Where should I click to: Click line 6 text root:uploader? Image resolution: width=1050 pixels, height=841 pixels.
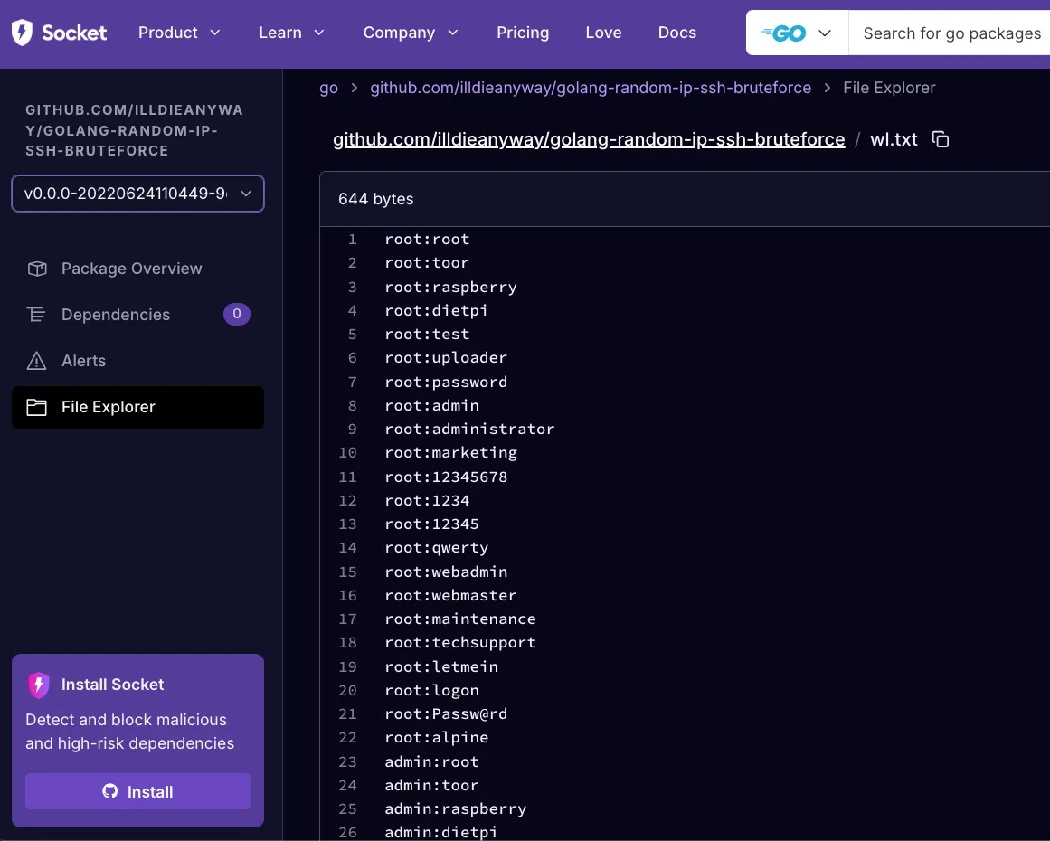(x=446, y=357)
